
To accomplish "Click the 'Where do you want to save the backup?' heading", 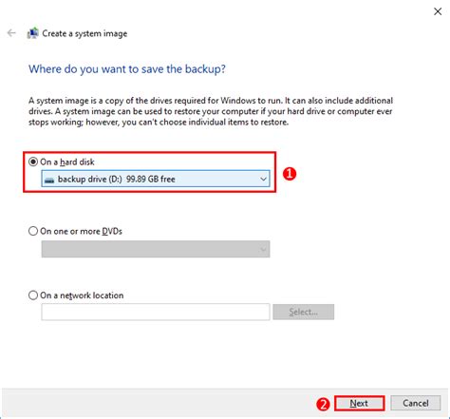I will pos(127,69).
